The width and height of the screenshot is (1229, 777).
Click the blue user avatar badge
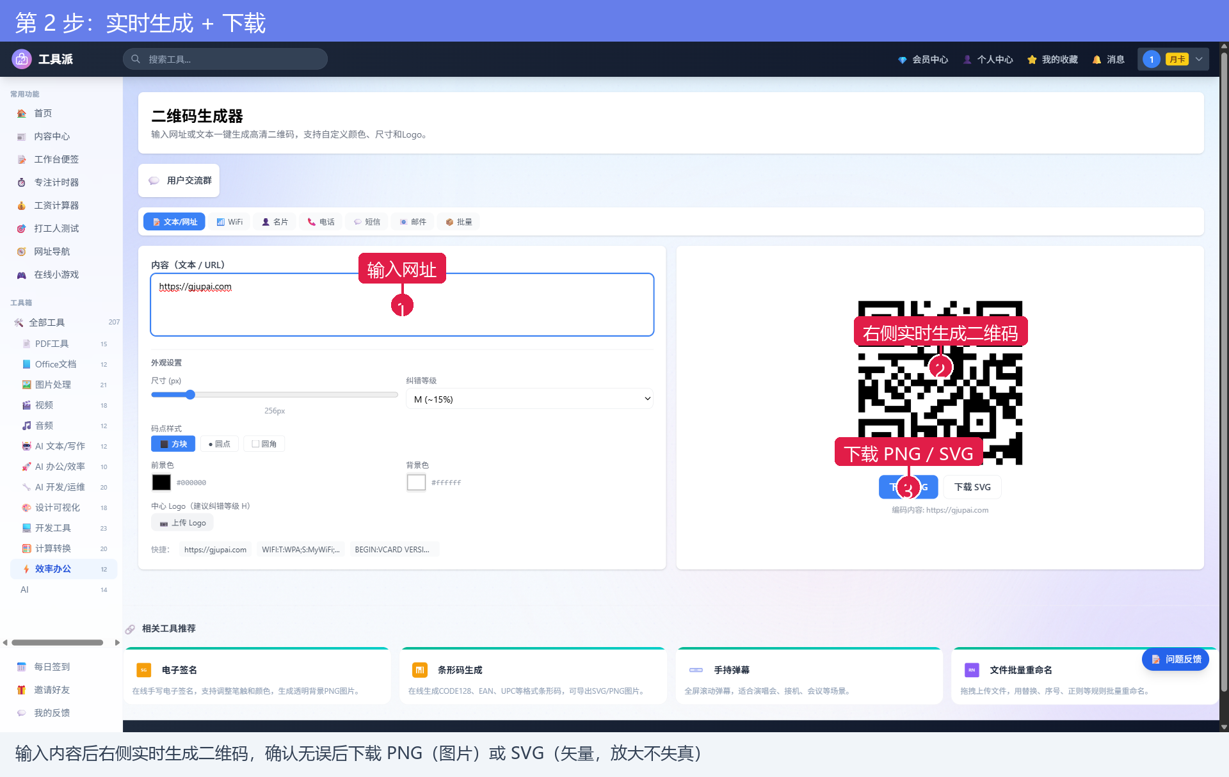click(x=1151, y=59)
